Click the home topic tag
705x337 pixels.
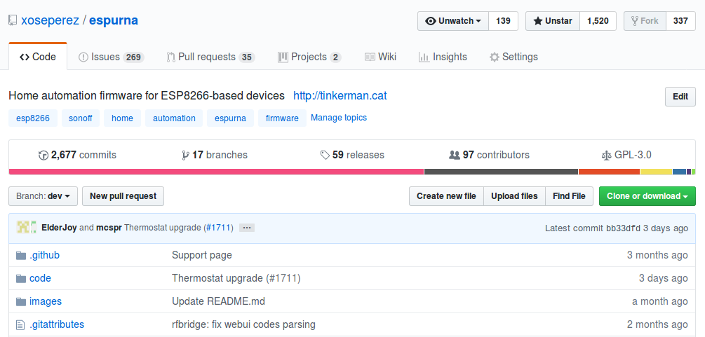pyautogui.click(x=122, y=118)
